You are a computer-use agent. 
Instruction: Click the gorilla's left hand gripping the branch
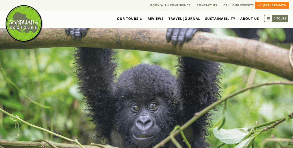[x=77, y=33]
